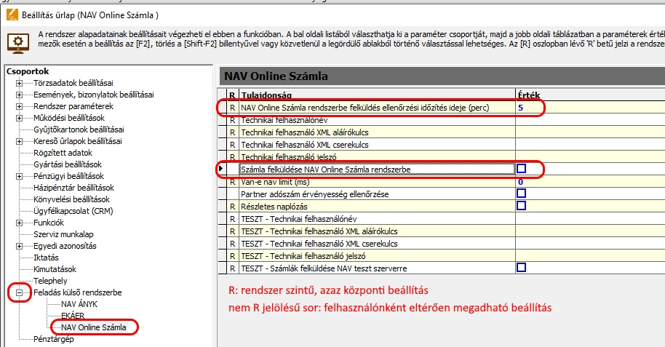Select NAV Online Számla tree item
Image resolution: width=665 pixels, height=347 pixels.
pyautogui.click(x=93, y=327)
